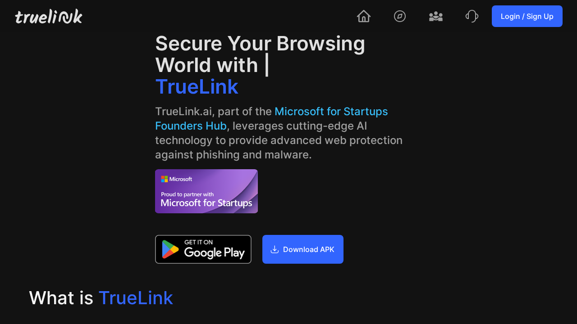The image size is (577, 324).
Task: Click the blue TrueLink heading text
Action: 197,86
